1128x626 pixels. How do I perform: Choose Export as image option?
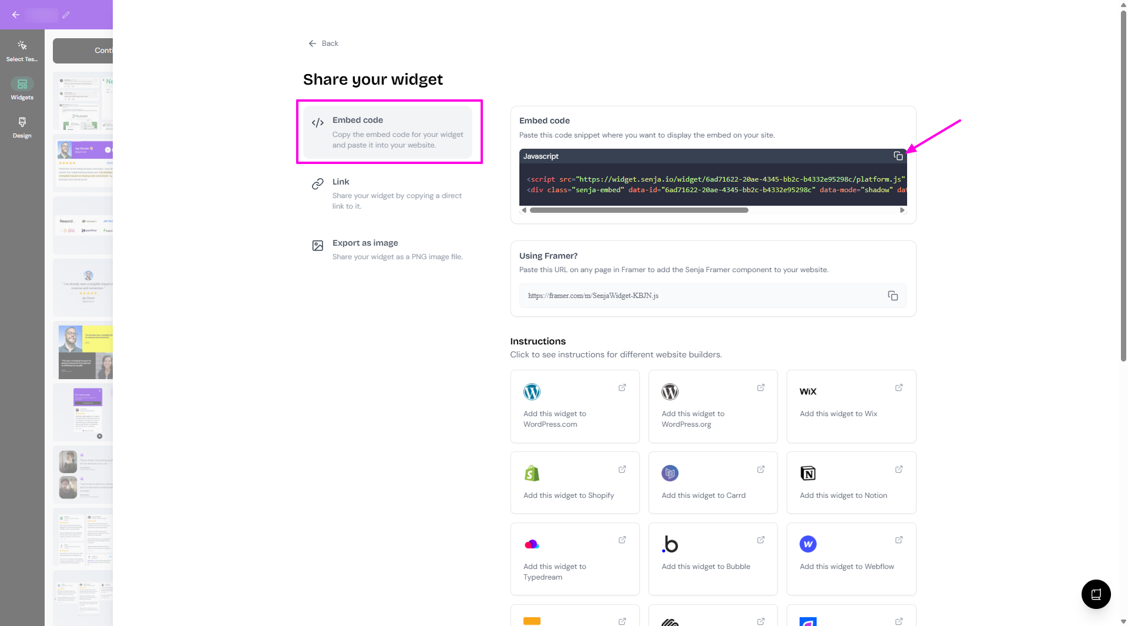click(x=388, y=249)
